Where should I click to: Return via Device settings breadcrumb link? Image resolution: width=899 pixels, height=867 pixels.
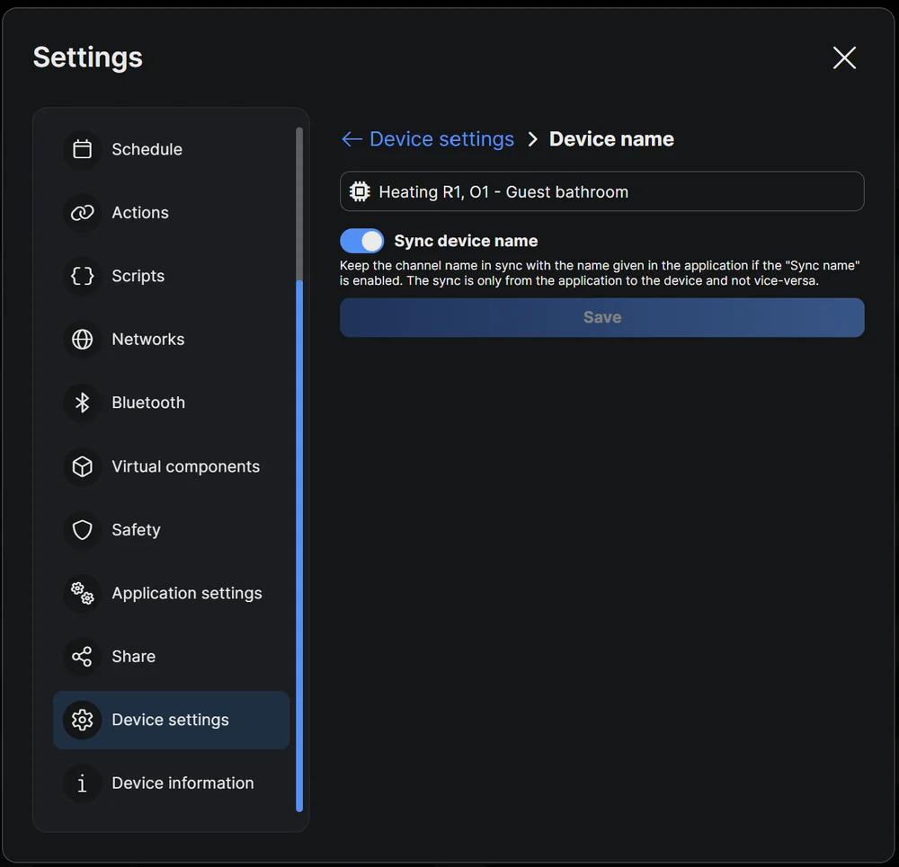(441, 138)
